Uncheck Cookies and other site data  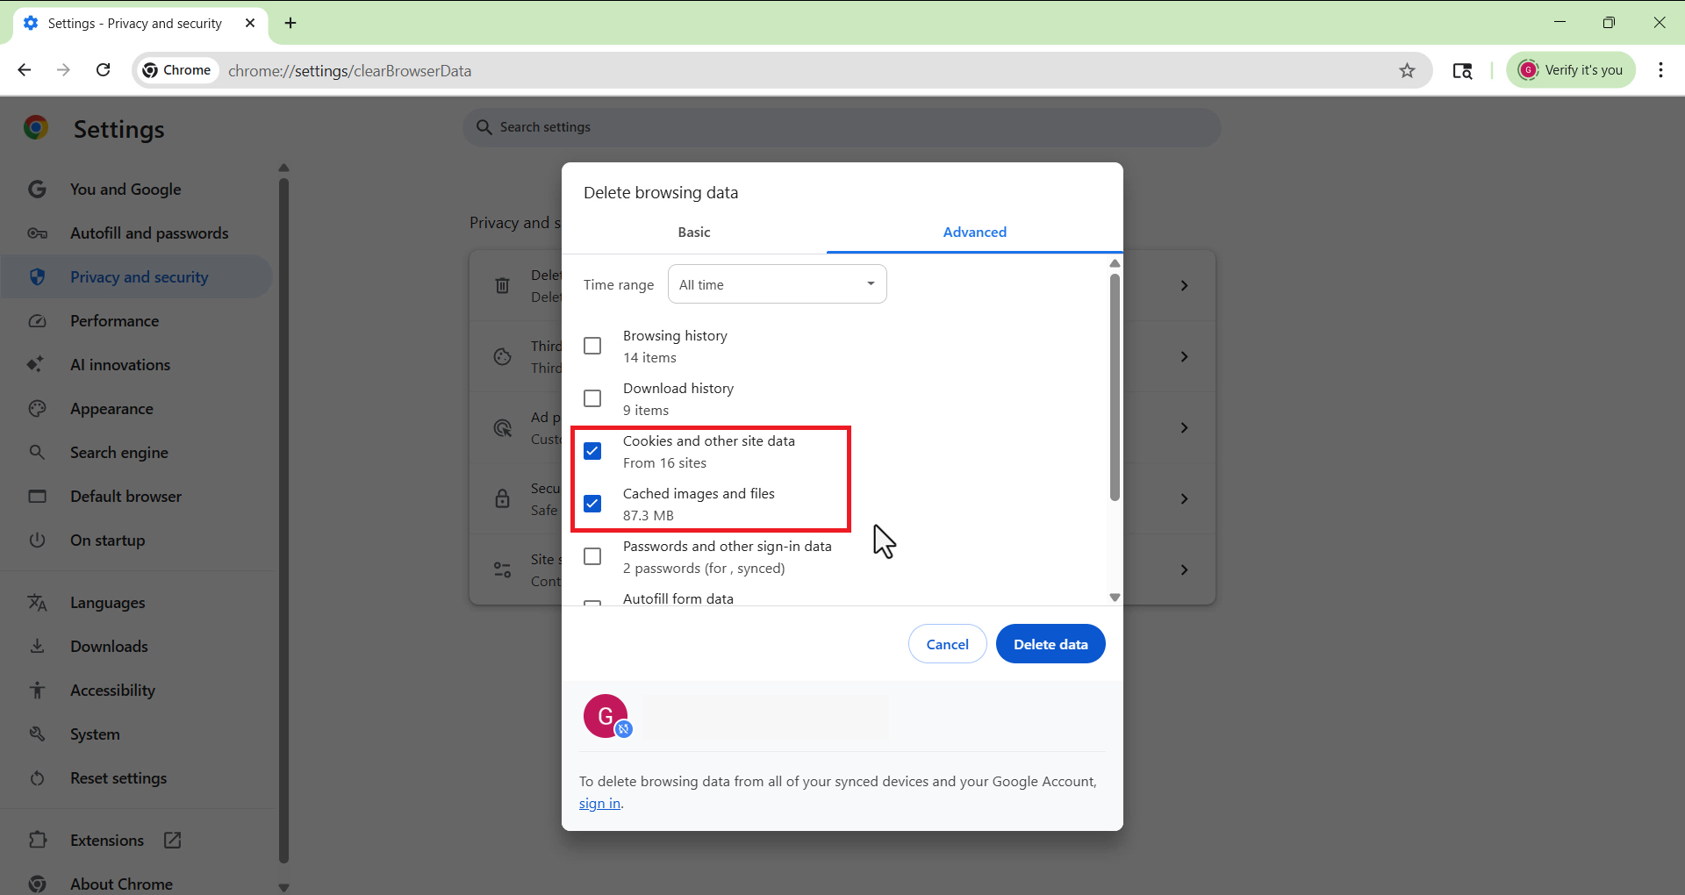[592, 451]
